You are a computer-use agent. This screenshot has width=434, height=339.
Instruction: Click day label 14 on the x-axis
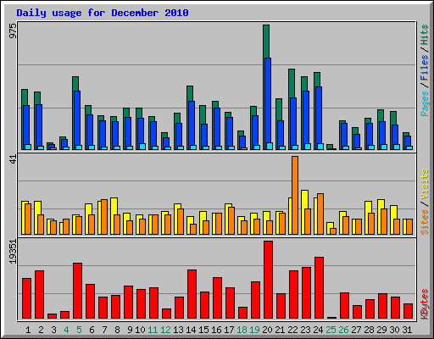[x=191, y=330]
